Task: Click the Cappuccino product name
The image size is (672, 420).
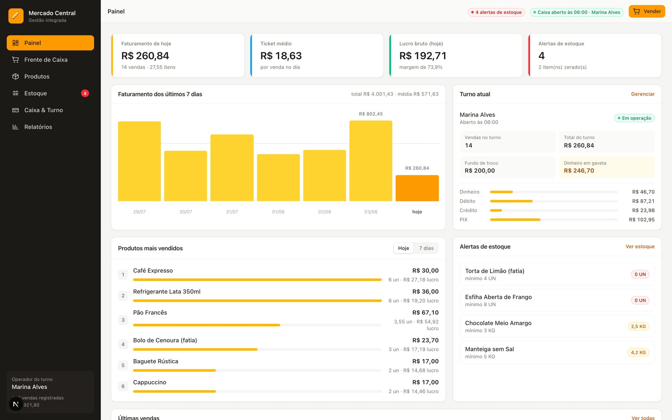Action: (150, 382)
